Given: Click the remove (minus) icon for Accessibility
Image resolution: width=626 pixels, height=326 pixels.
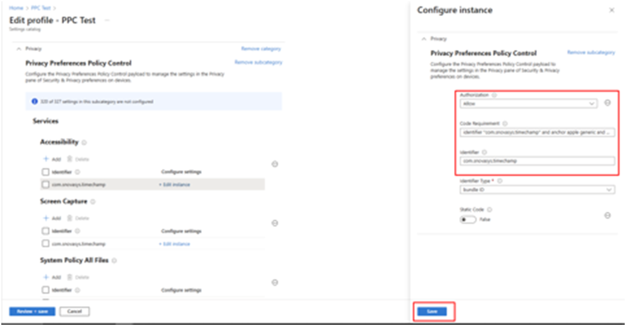Looking at the screenshot, I should point(274,164).
